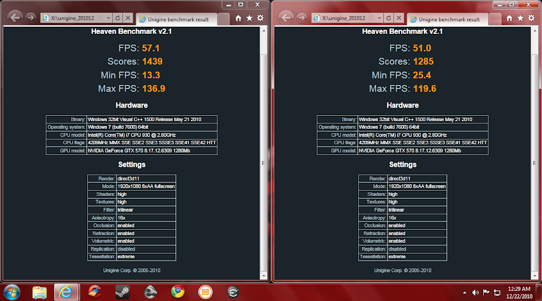Click the Show desktop strip beside the clock

539,292
